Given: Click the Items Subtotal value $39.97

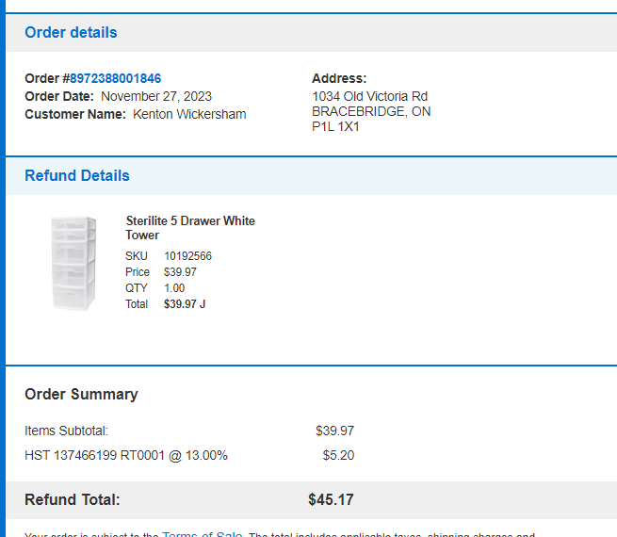Looking at the screenshot, I should coord(334,431).
